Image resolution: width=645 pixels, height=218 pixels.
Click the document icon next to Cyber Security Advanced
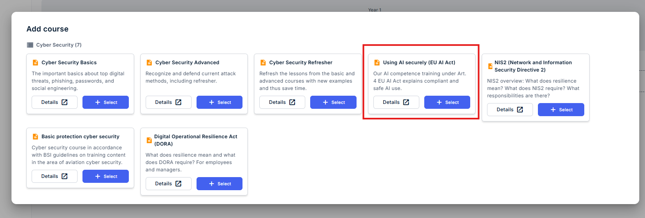tap(149, 63)
